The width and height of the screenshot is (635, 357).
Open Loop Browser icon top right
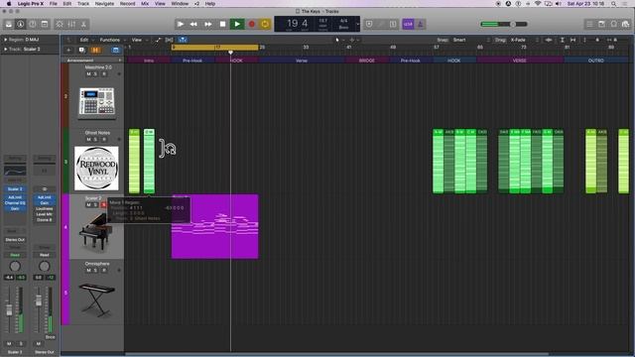tap(614, 24)
